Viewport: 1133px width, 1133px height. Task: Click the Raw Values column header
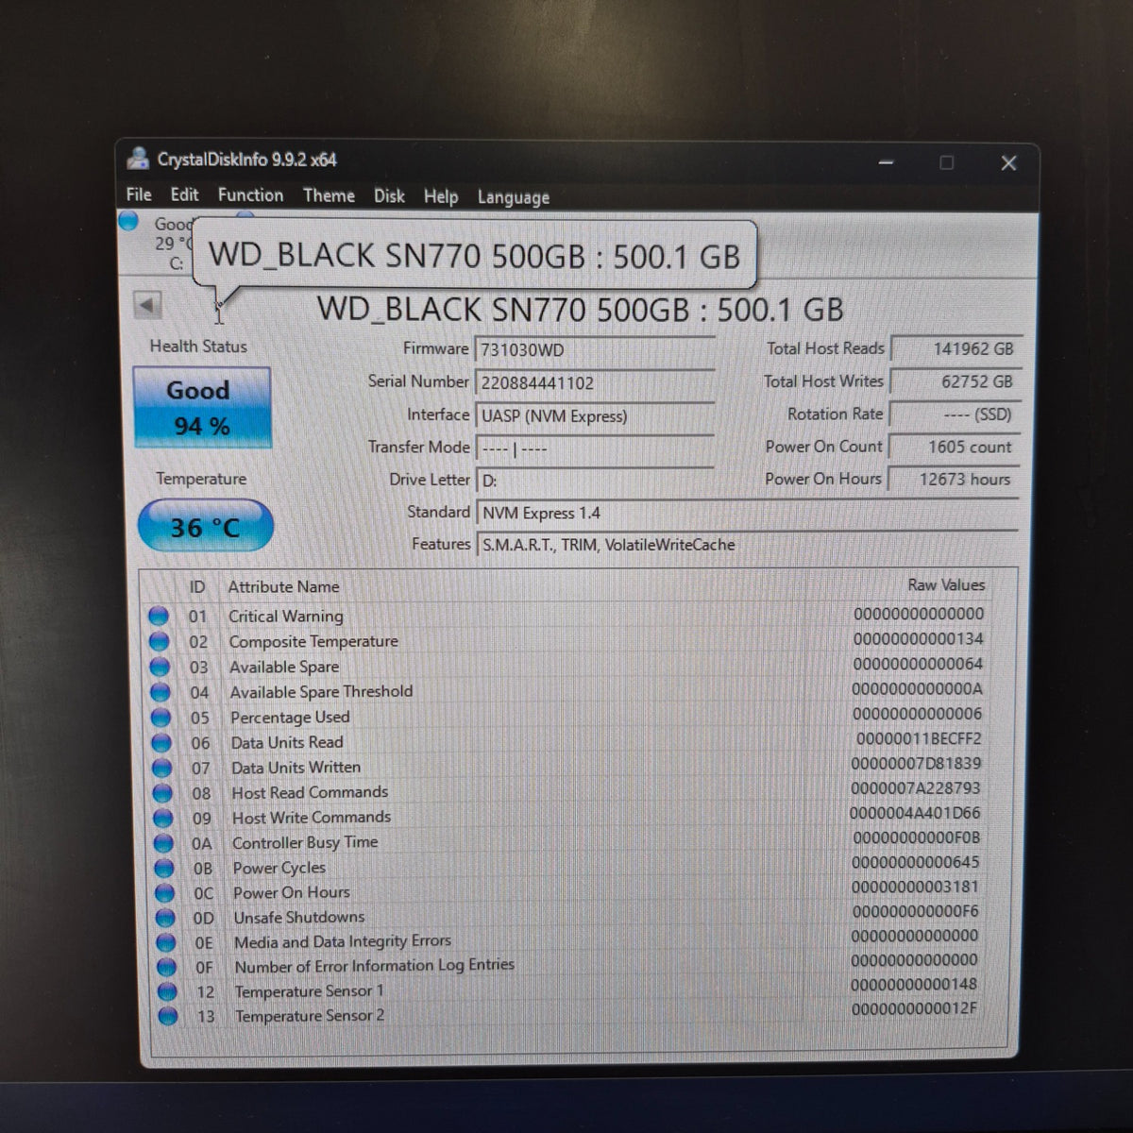946,585
